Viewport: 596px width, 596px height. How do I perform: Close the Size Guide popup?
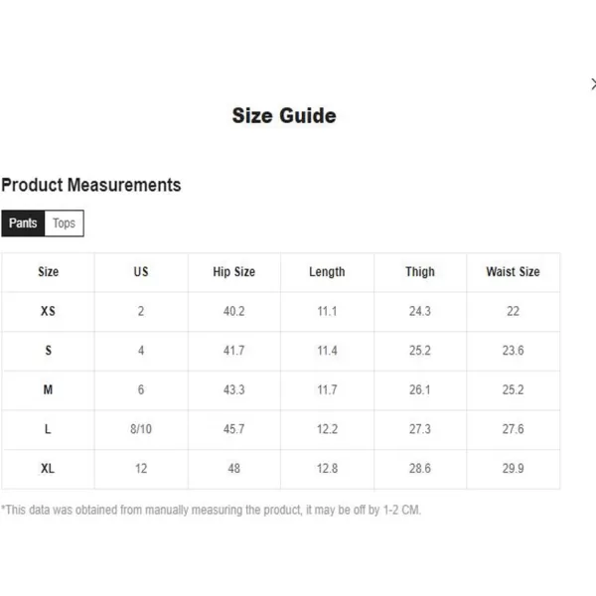pos(592,85)
